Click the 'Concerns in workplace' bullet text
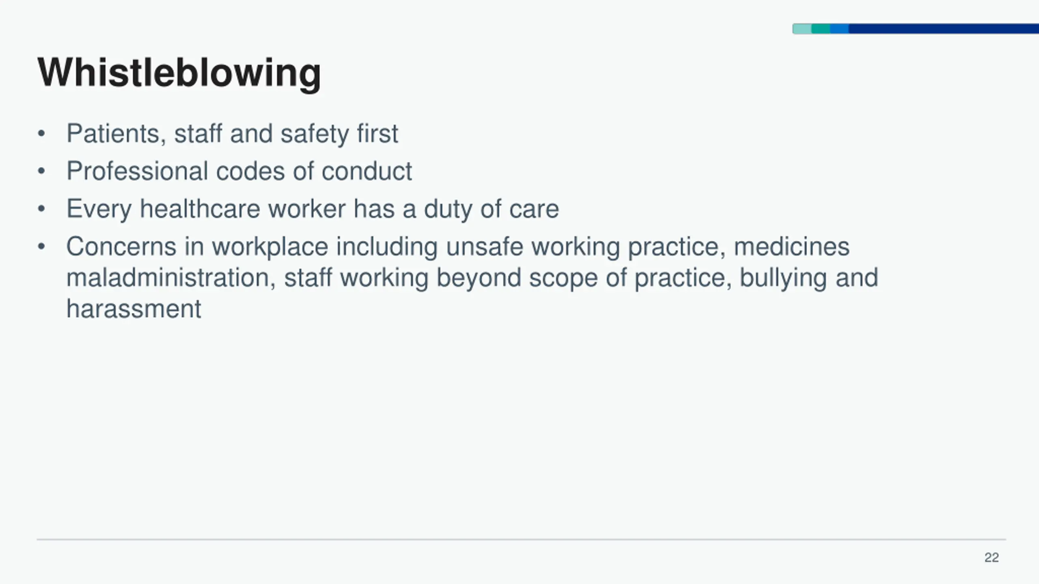Viewport: 1039px width, 584px height. (472, 277)
